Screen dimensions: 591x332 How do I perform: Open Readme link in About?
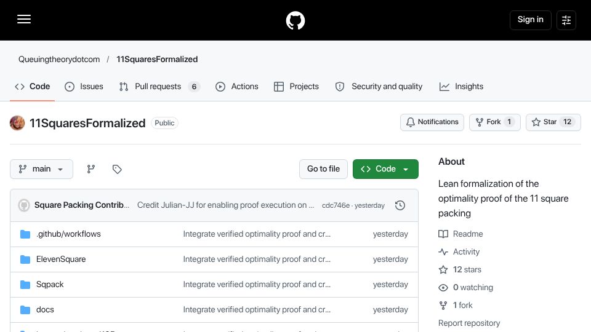[x=460, y=234]
